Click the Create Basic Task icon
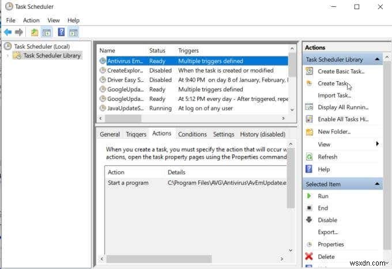The height and width of the screenshot is (269, 392). [x=309, y=71]
